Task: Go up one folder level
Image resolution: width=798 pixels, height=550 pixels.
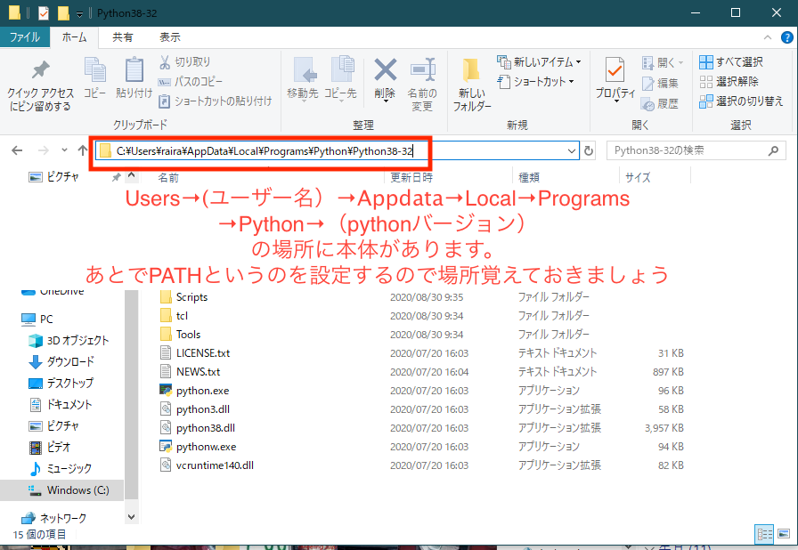Action: pos(83,150)
